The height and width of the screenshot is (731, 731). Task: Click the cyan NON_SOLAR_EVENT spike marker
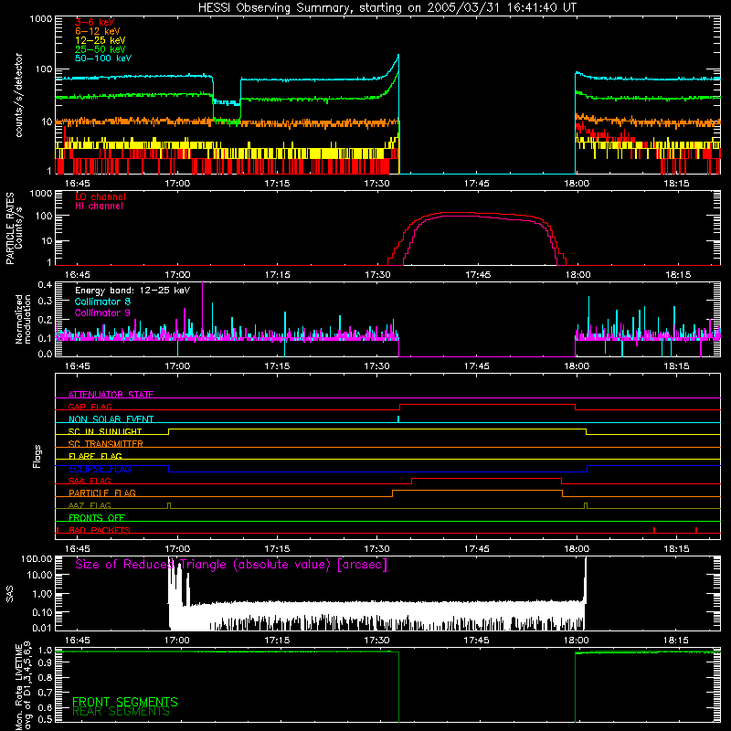[x=398, y=419]
